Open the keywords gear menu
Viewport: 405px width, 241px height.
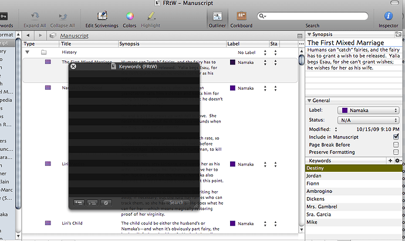(398, 161)
